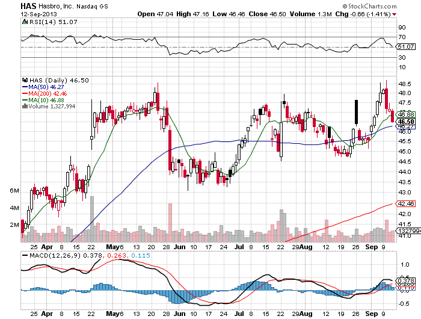The height and width of the screenshot is (319, 421).
Task: Click the 6M volume axis label
Action: [x=14, y=191]
